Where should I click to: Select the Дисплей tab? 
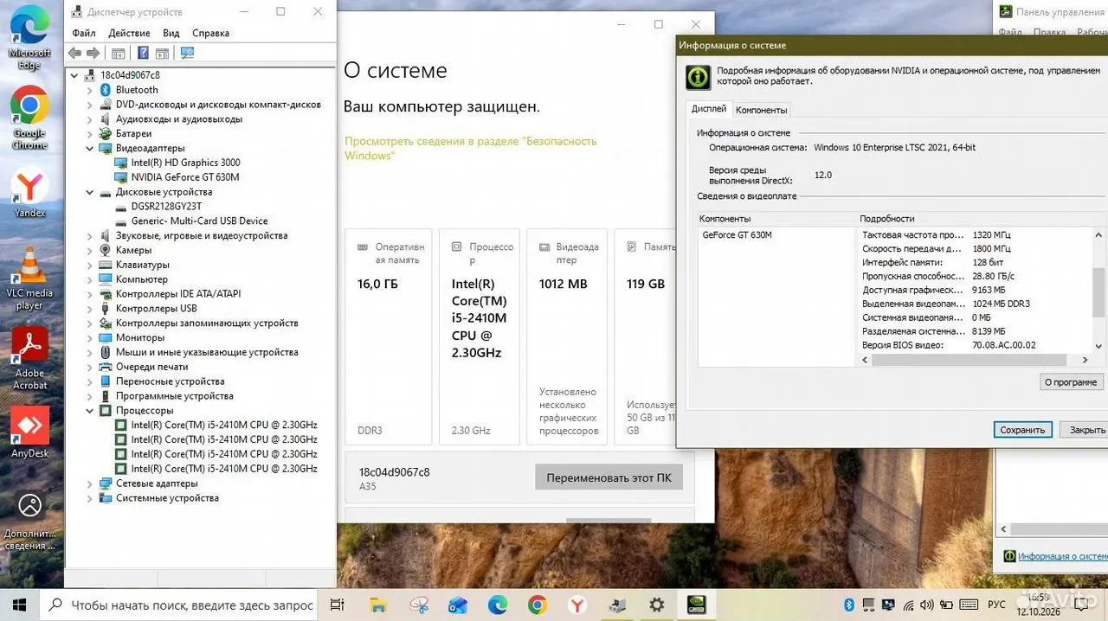[708, 109]
